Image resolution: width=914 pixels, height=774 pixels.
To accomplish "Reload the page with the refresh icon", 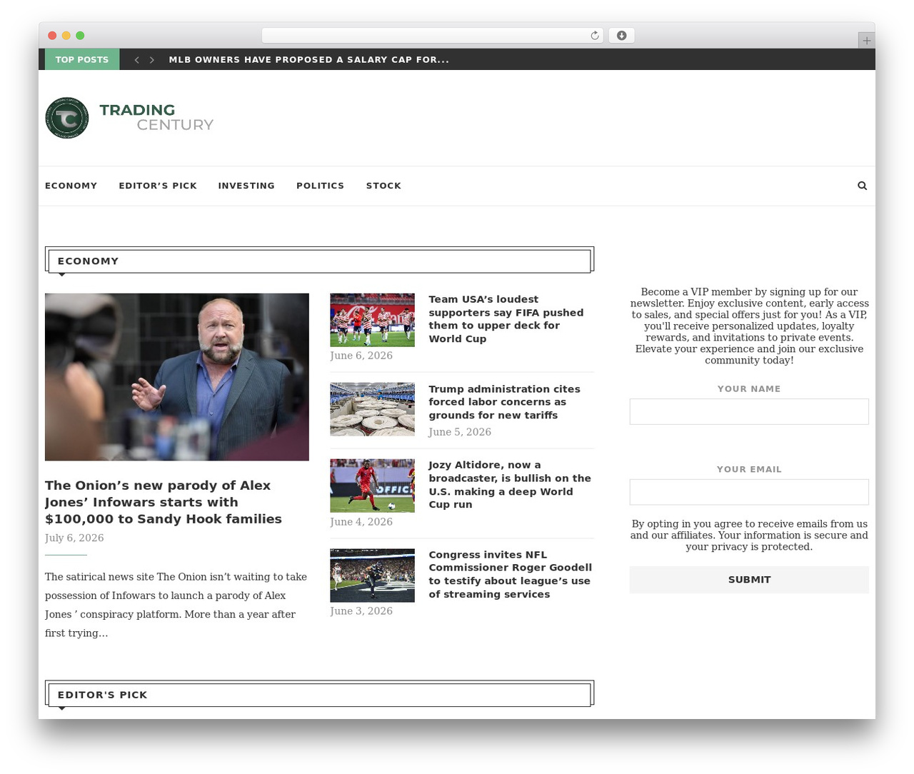I will [x=595, y=36].
